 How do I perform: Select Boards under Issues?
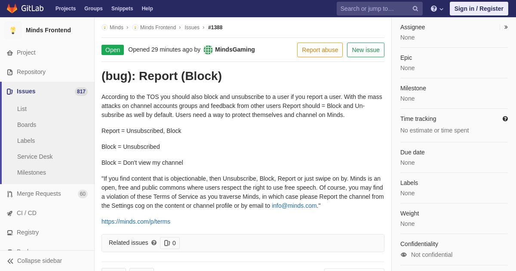tap(27, 125)
